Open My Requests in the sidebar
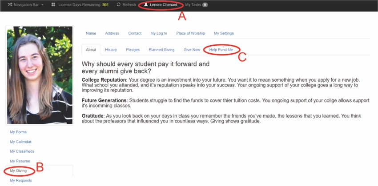The width and height of the screenshot is (378, 186). [x=21, y=180]
